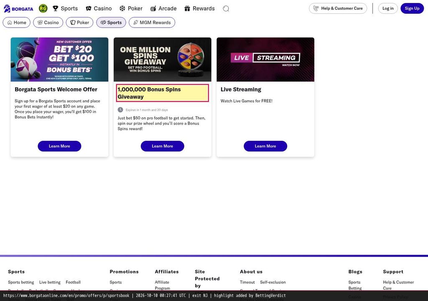Open Arcade from the top navigation

coord(163,8)
